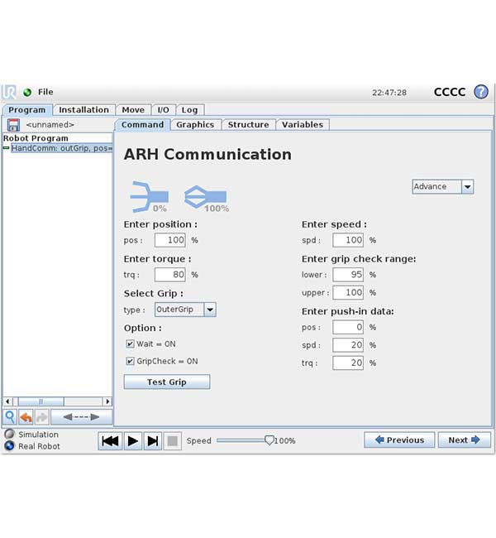Click the position pos input field
Screen dimensions: 496x538
click(x=170, y=240)
